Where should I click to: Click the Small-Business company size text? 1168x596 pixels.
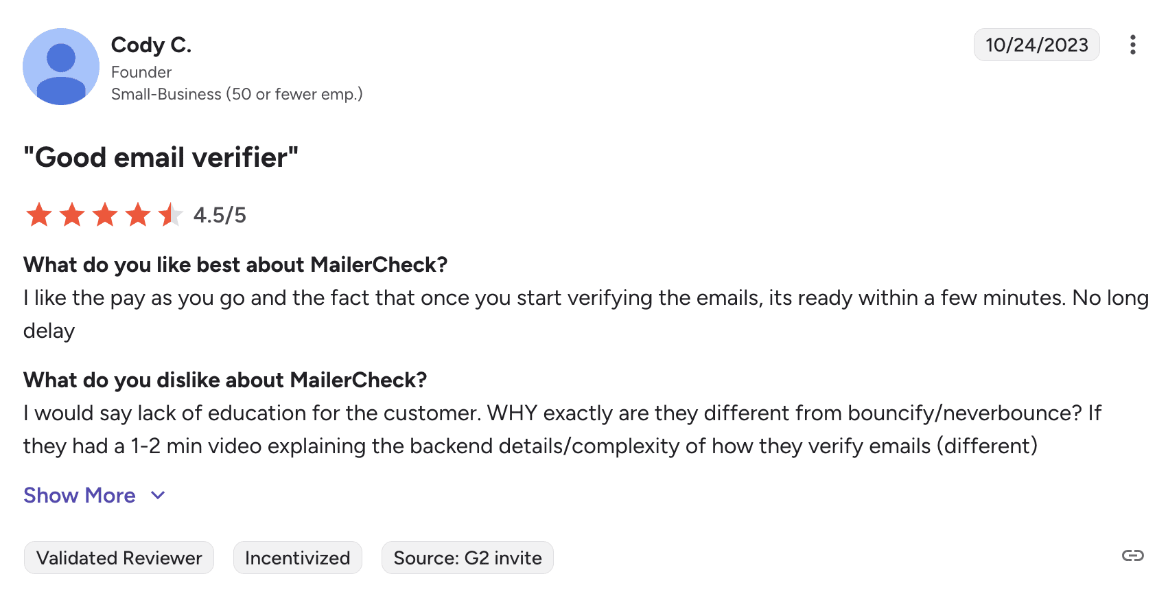coord(237,94)
